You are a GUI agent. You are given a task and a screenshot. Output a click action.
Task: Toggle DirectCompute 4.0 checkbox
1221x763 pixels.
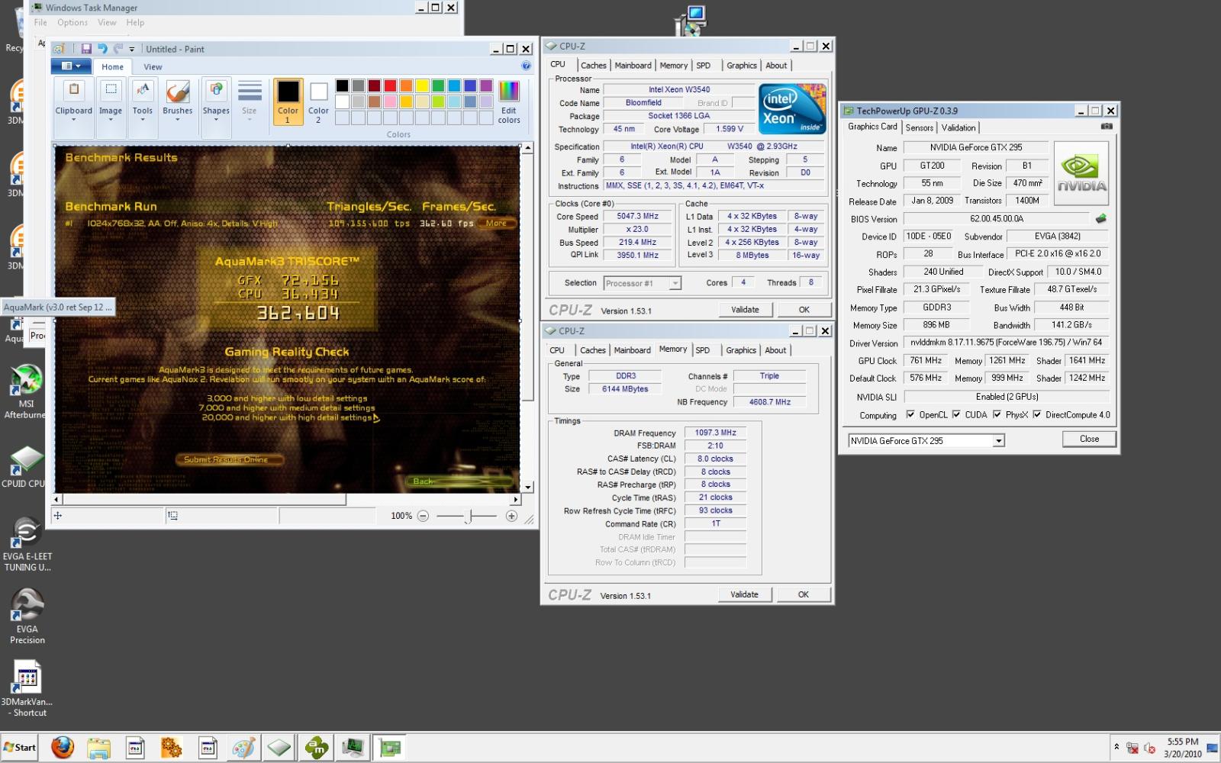point(1037,415)
